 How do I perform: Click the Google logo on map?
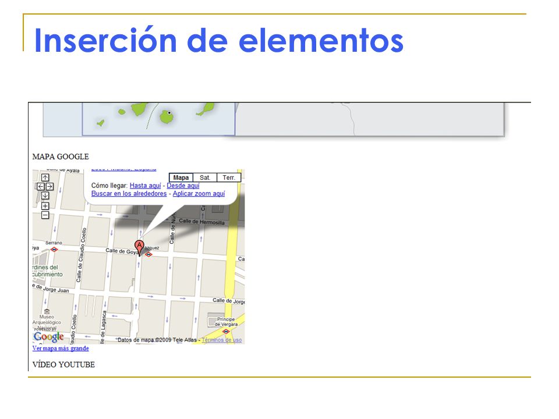pos(48,337)
